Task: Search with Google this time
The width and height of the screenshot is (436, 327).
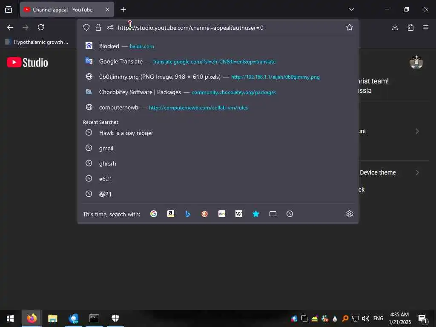Action: 154,214
